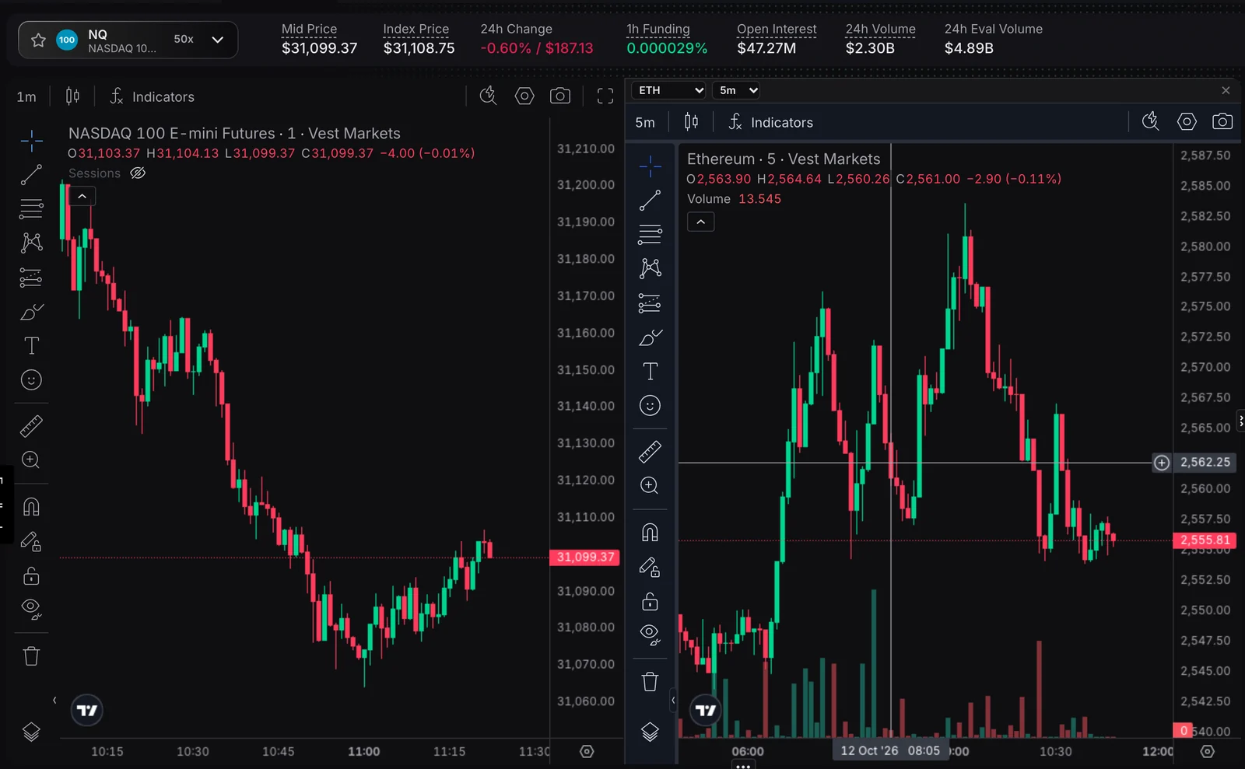
Task: Open quick search on NASDAQ chart toolbar
Action: tap(488, 96)
